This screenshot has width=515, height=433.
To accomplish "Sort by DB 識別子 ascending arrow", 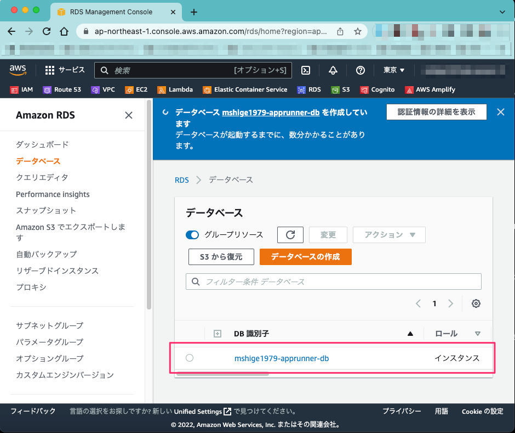I will 410,334.
